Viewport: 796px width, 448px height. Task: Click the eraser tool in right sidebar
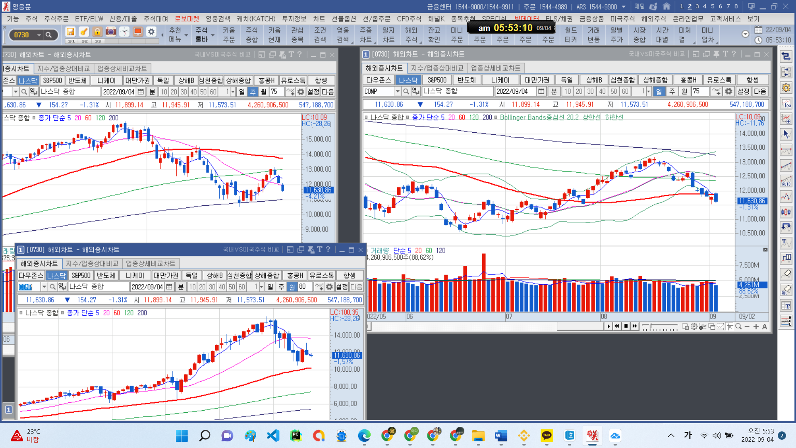coord(786,274)
